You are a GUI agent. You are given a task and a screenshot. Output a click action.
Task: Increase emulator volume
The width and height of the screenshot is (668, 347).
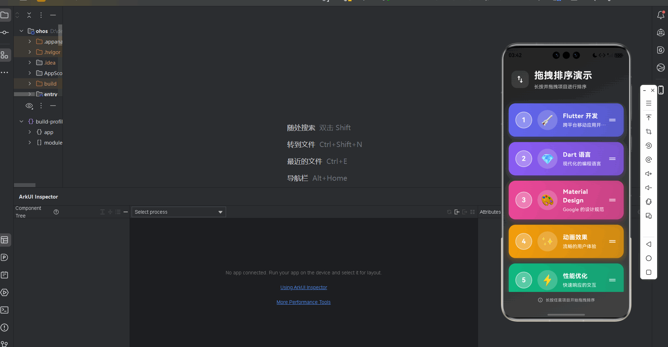649,174
